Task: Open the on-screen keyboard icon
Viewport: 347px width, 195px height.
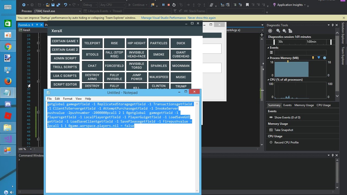Action: tap(8, 7)
